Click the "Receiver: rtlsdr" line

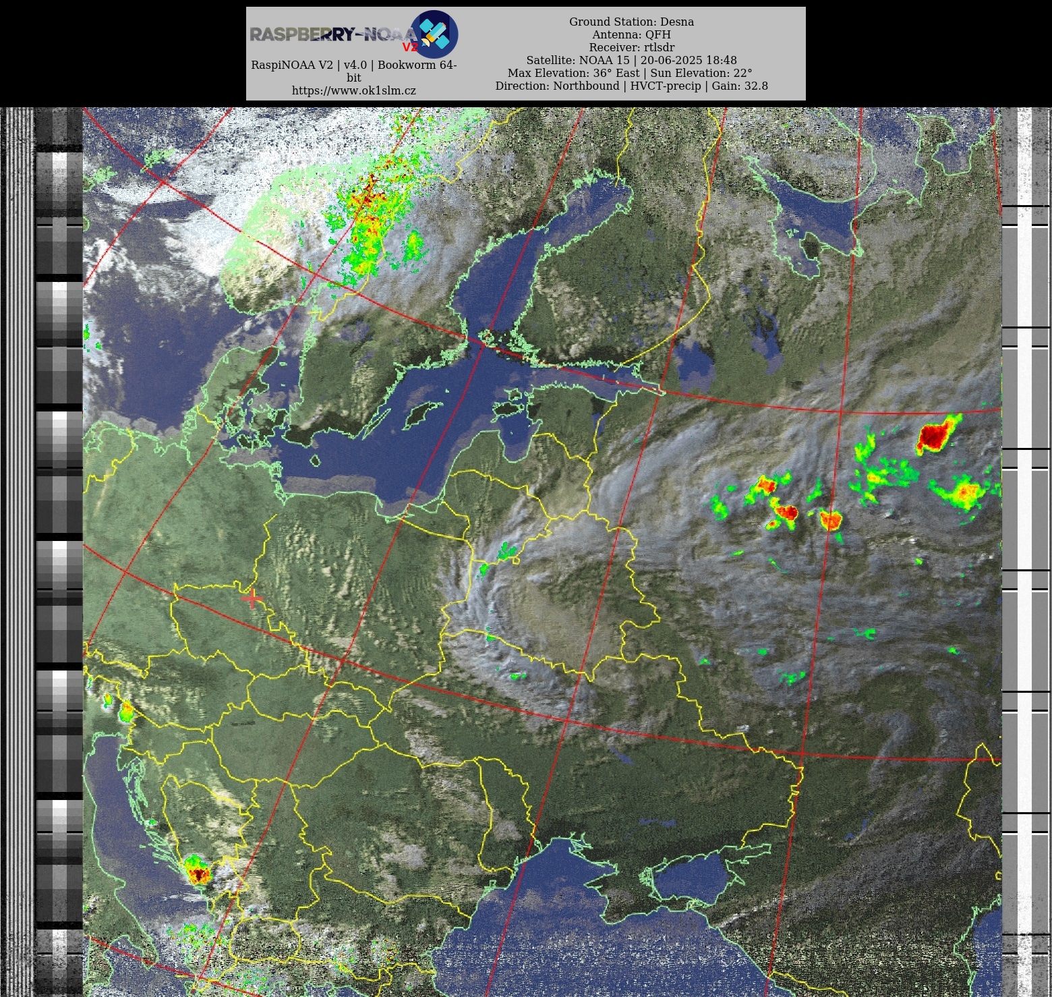[x=631, y=47]
